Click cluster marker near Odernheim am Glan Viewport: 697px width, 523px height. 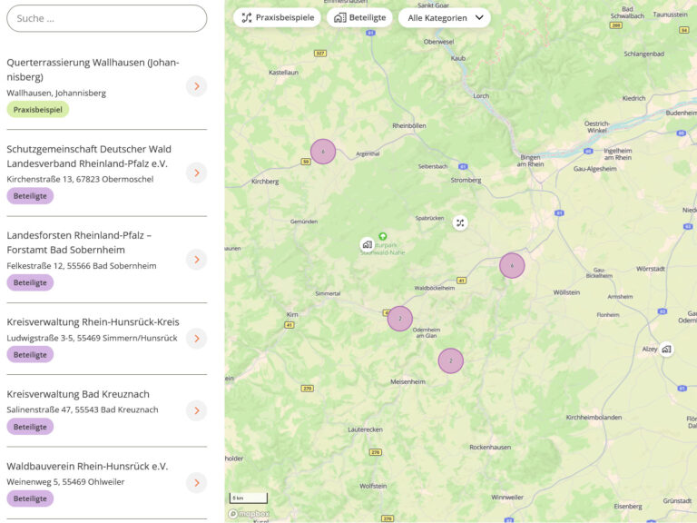400,319
